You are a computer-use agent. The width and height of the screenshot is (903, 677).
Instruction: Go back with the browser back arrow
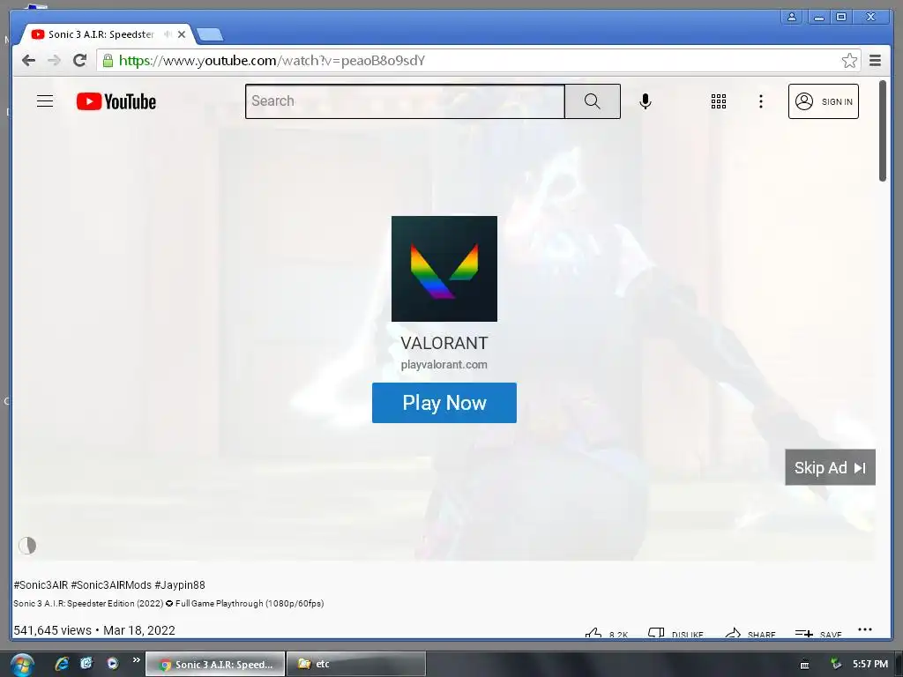point(28,61)
